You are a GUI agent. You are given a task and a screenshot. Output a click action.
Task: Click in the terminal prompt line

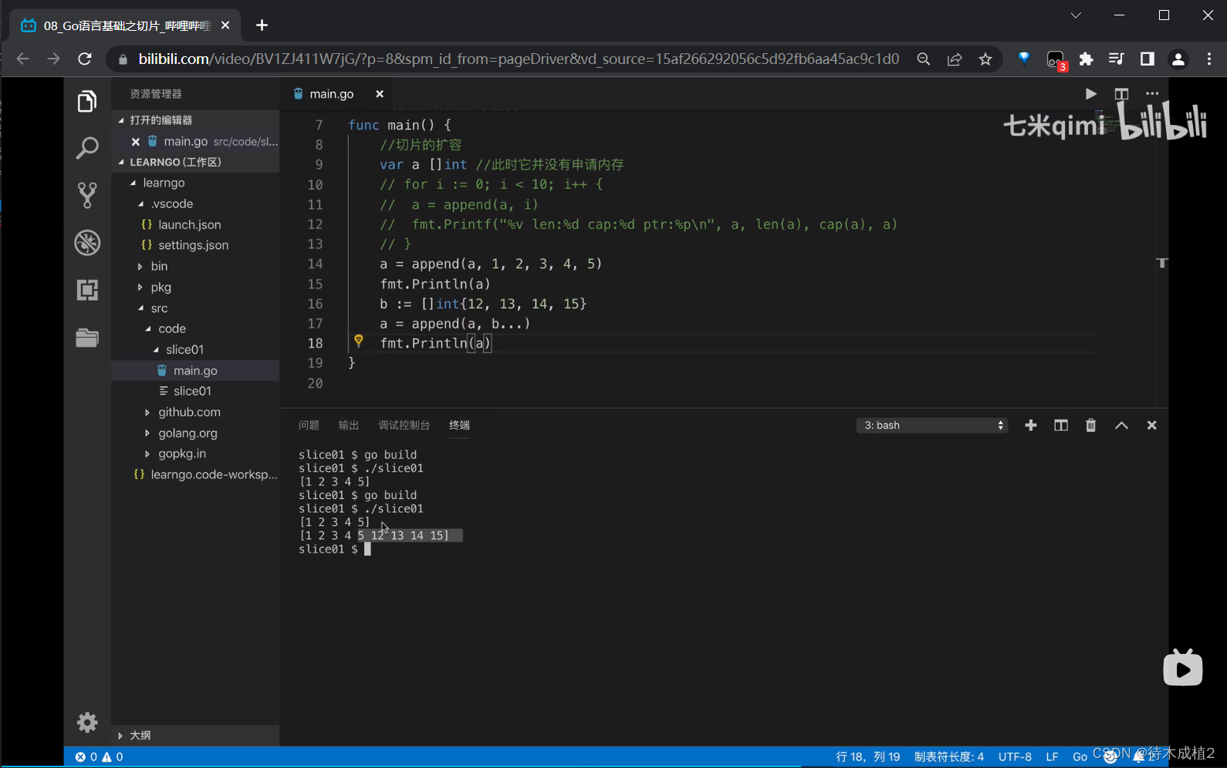pyautogui.click(x=336, y=550)
